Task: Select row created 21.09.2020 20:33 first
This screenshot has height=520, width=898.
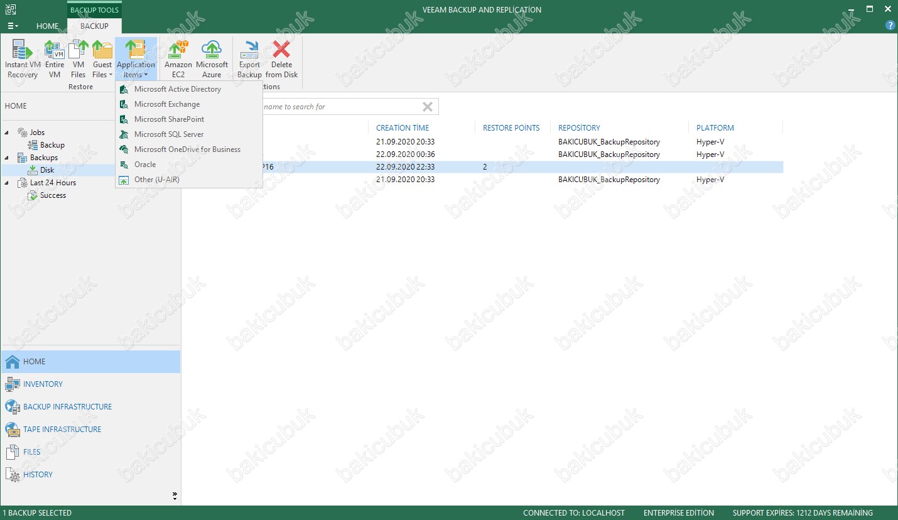Action: (482, 142)
